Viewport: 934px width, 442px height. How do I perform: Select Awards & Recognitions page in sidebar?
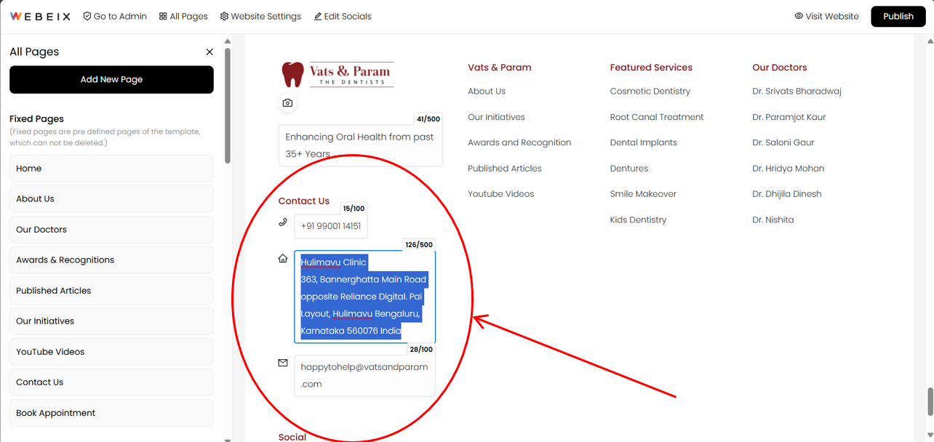click(x=111, y=260)
